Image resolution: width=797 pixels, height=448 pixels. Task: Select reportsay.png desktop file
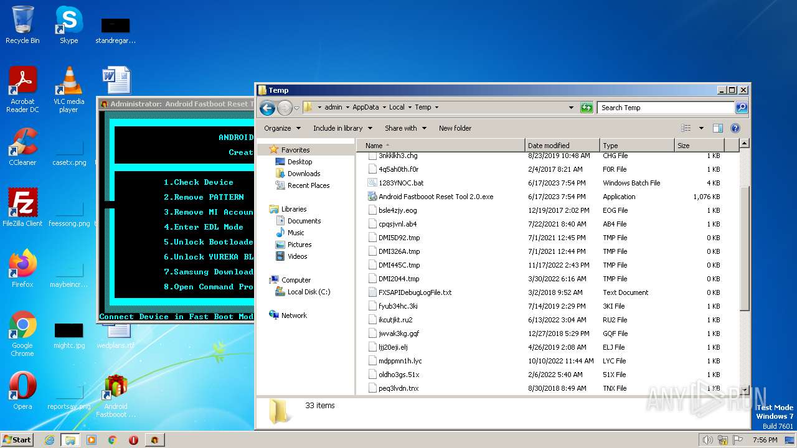pos(68,397)
